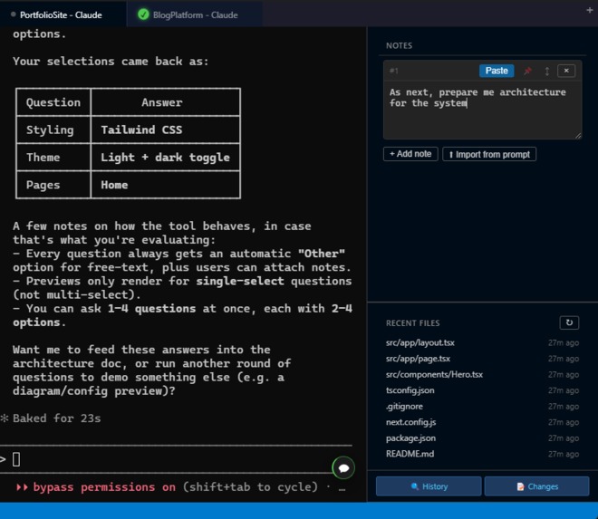Click the #1 note number label
This screenshot has height=519, width=598.
[x=394, y=71]
